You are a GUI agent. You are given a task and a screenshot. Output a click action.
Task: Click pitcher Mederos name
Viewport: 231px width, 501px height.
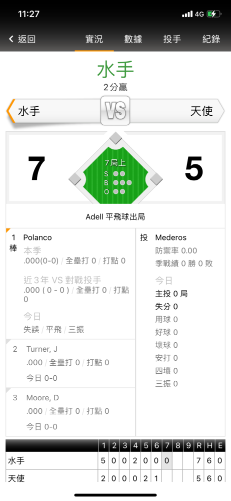point(170,237)
